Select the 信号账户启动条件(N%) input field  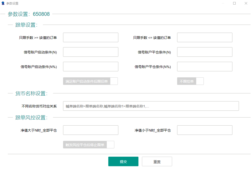click(x=90, y=67)
